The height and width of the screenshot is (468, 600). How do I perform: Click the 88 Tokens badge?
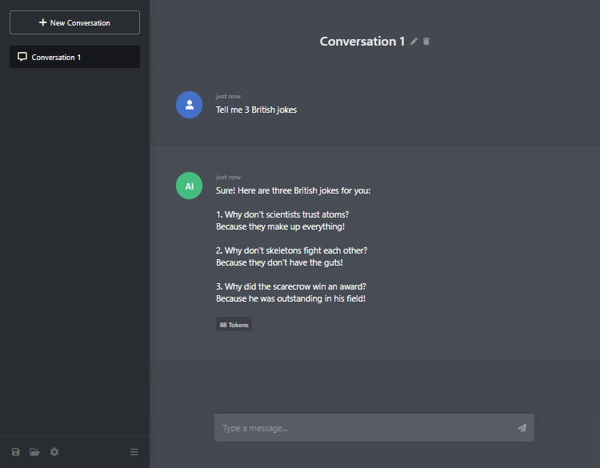(234, 325)
